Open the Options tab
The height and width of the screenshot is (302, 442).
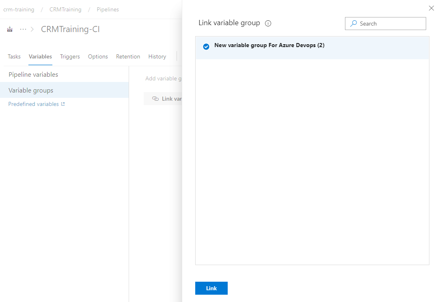98,57
